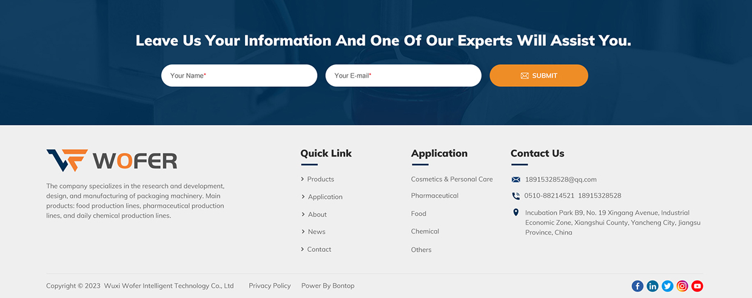Click the email envelope icon under Contact Us
Viewport: 752px width, 298px height.
click(x=516, y=180)
